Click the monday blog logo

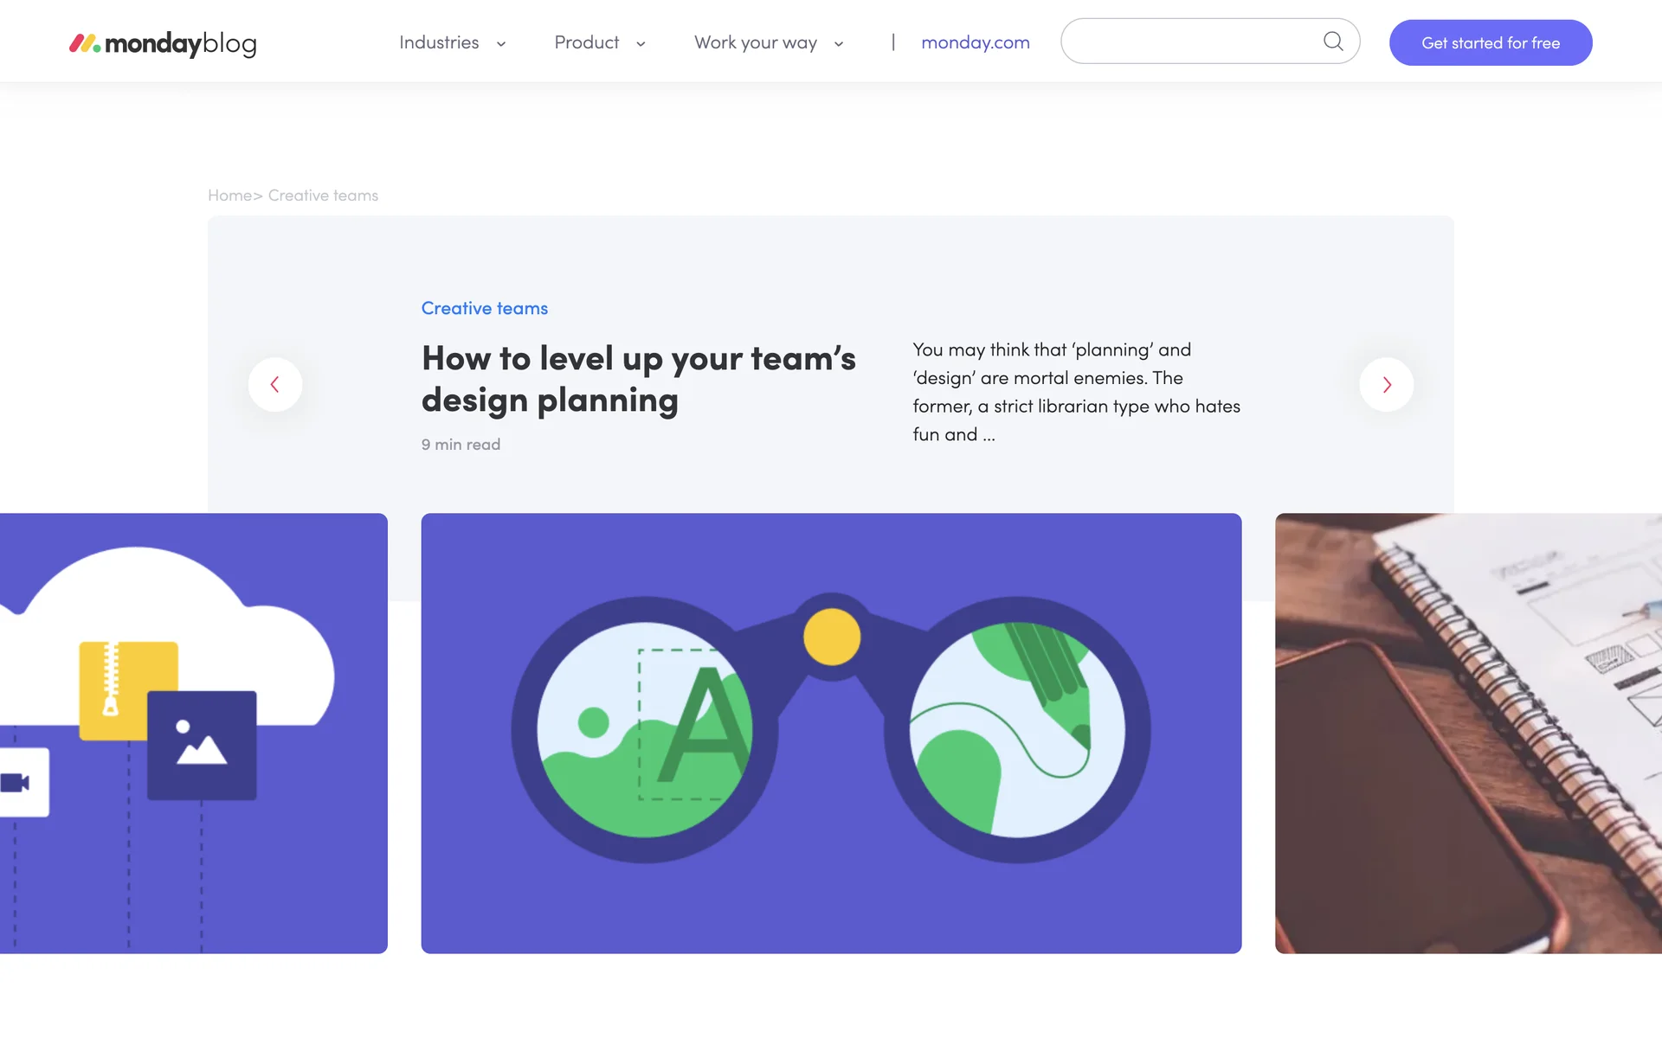(163, 43)
